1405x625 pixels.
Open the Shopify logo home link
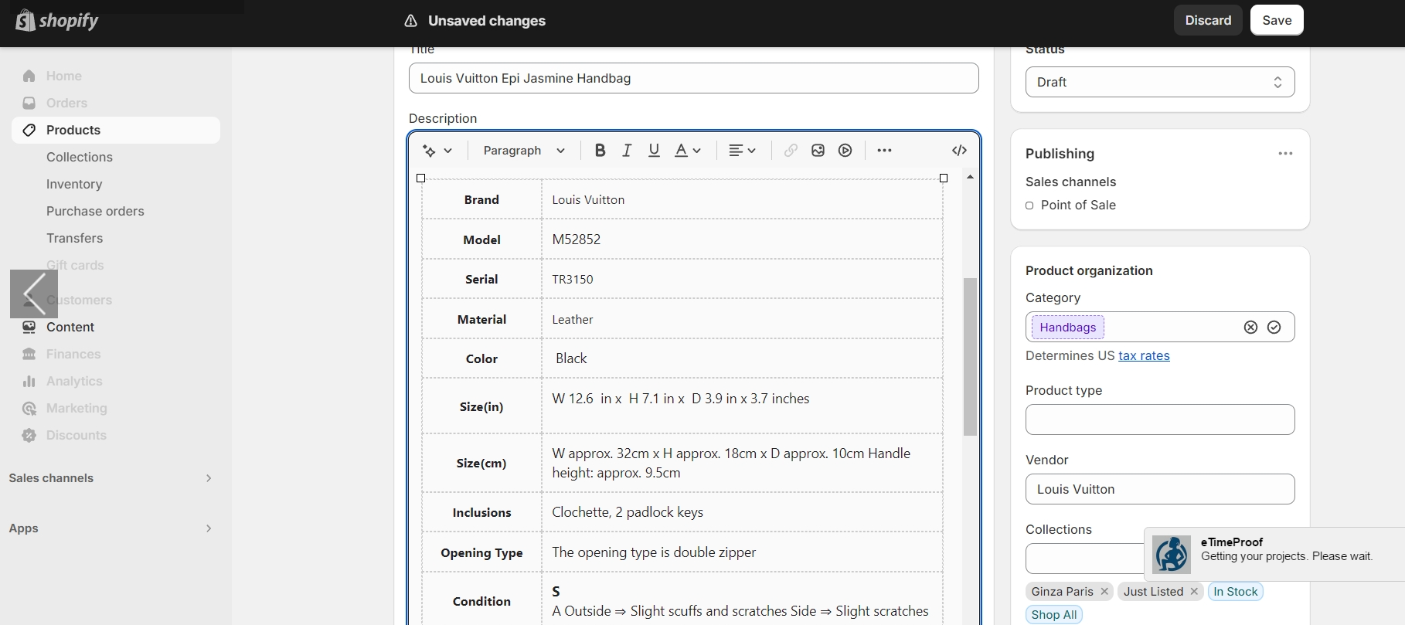click(57, 20)
